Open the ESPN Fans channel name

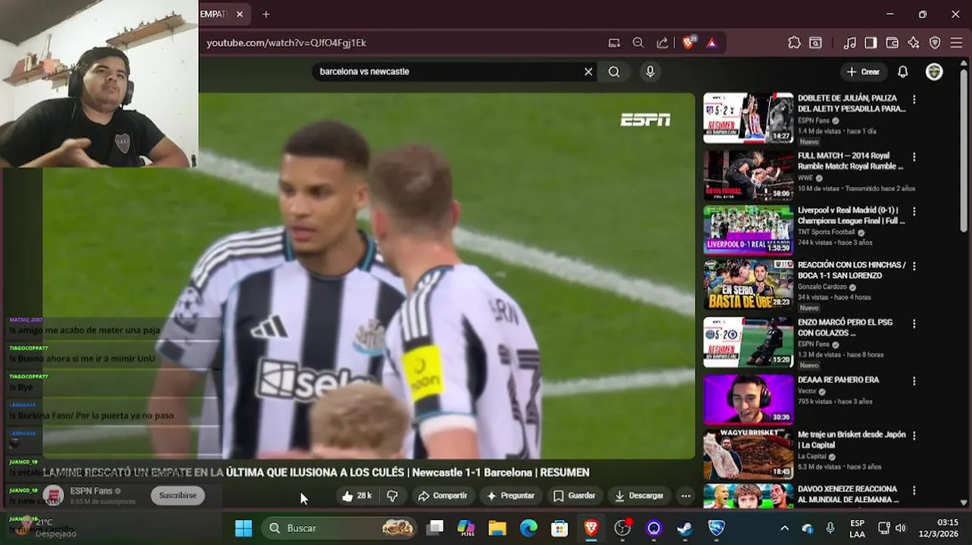coord(91,491)
